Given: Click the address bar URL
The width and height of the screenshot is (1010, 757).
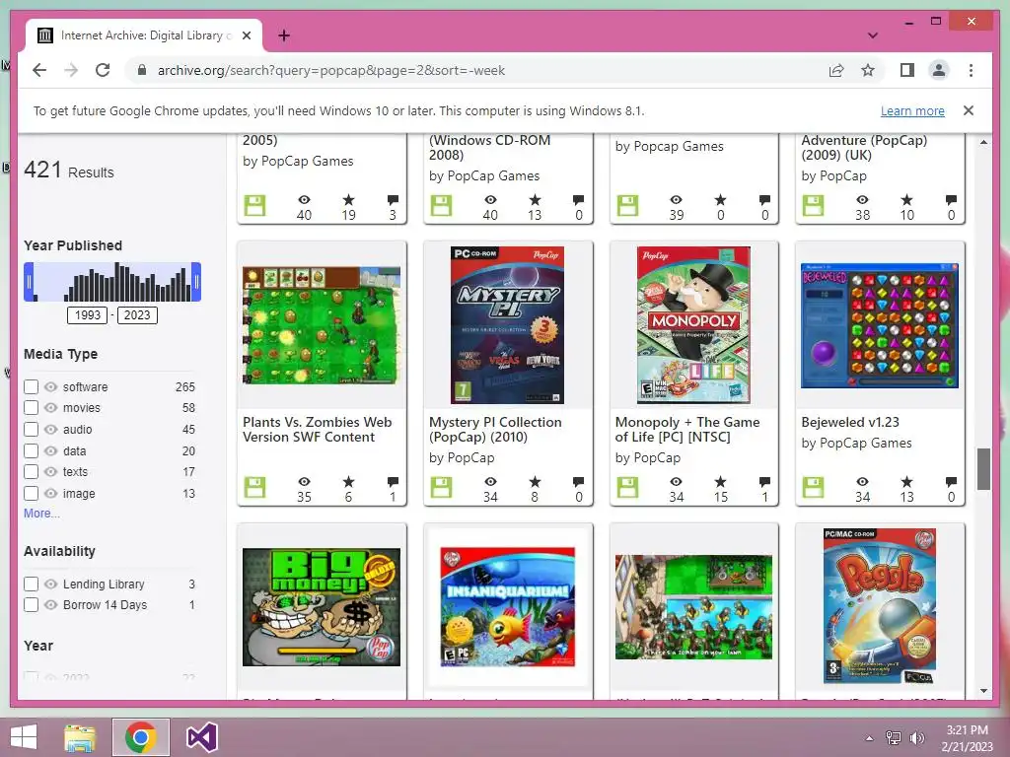Looking at the screenshot, I should [331, 70].
